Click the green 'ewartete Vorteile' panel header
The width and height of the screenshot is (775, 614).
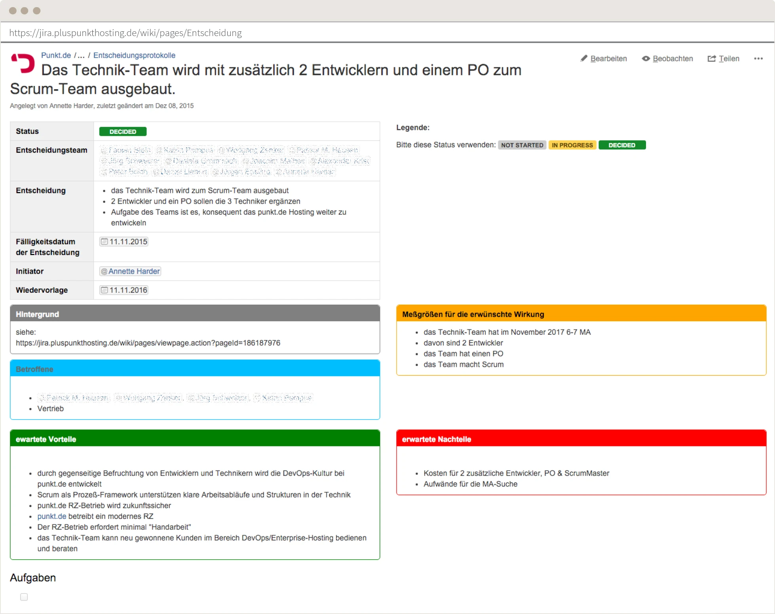[195, 439]
